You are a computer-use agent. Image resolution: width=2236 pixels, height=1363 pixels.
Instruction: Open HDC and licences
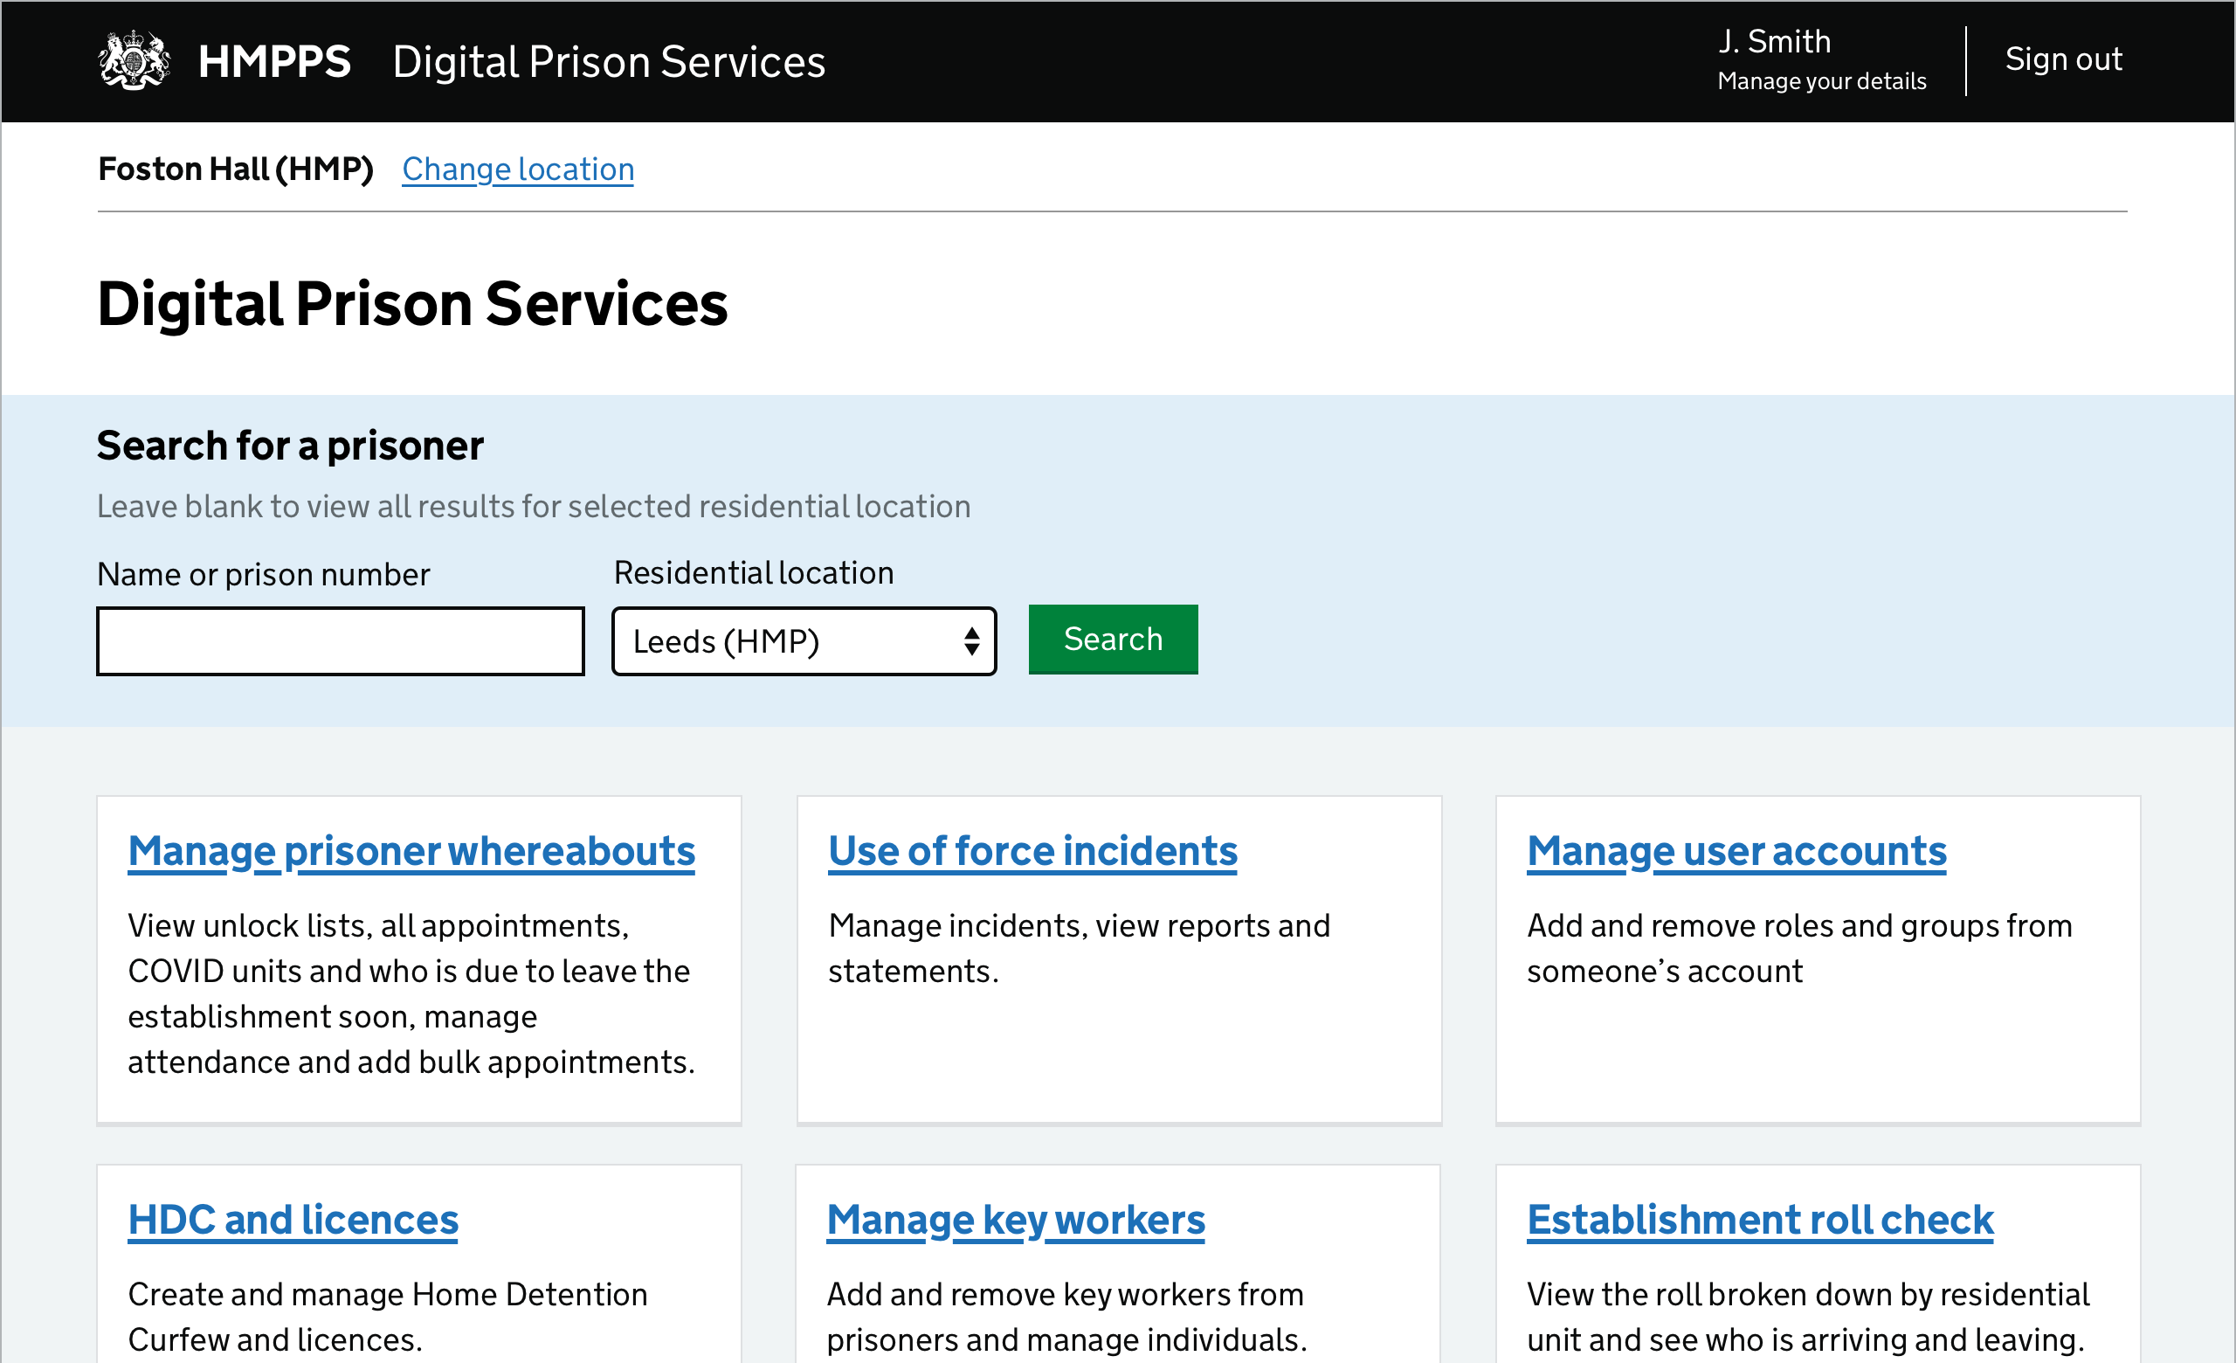(x=293, y=1219)
